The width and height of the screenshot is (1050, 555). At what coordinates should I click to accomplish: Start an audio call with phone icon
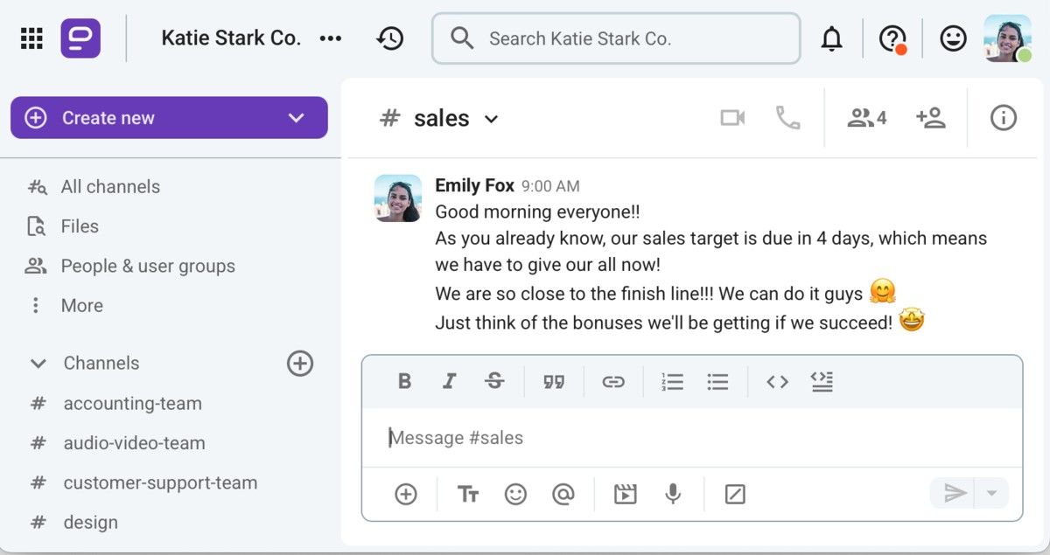(787, 118)
